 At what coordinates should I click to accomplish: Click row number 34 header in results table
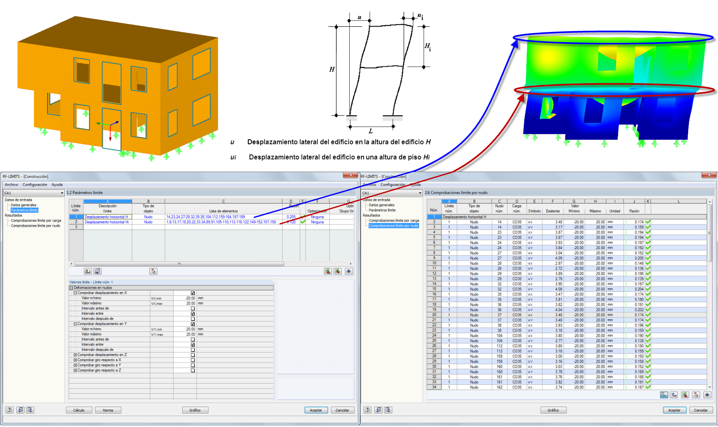click(x=434, y=387)
